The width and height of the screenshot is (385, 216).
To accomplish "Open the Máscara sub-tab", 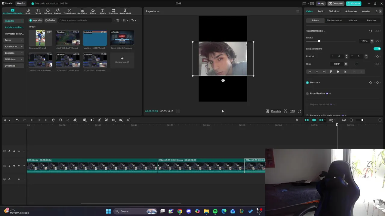I will click(x=353, y=20).
